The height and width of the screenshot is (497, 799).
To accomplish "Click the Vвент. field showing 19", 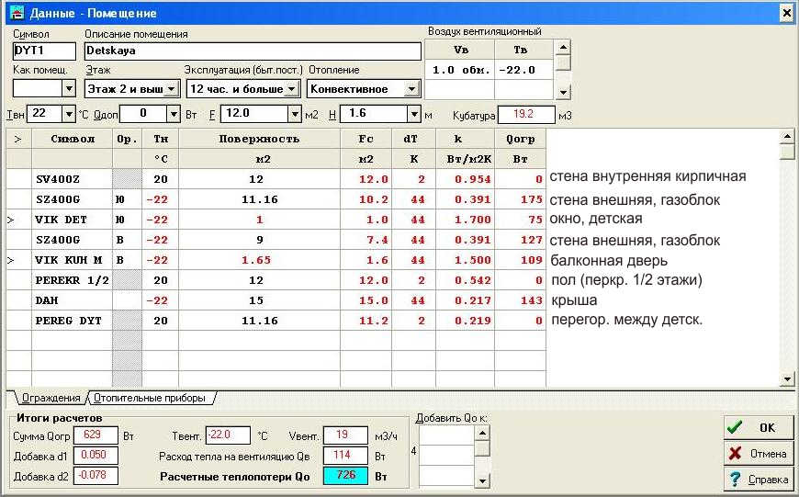I will pos(345,435).
